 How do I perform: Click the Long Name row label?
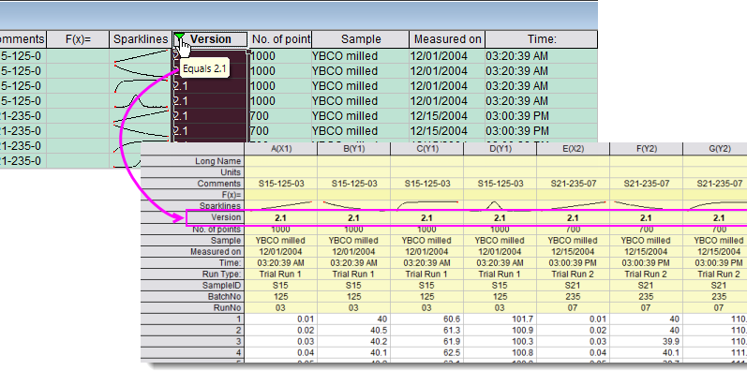click(192, 161)
